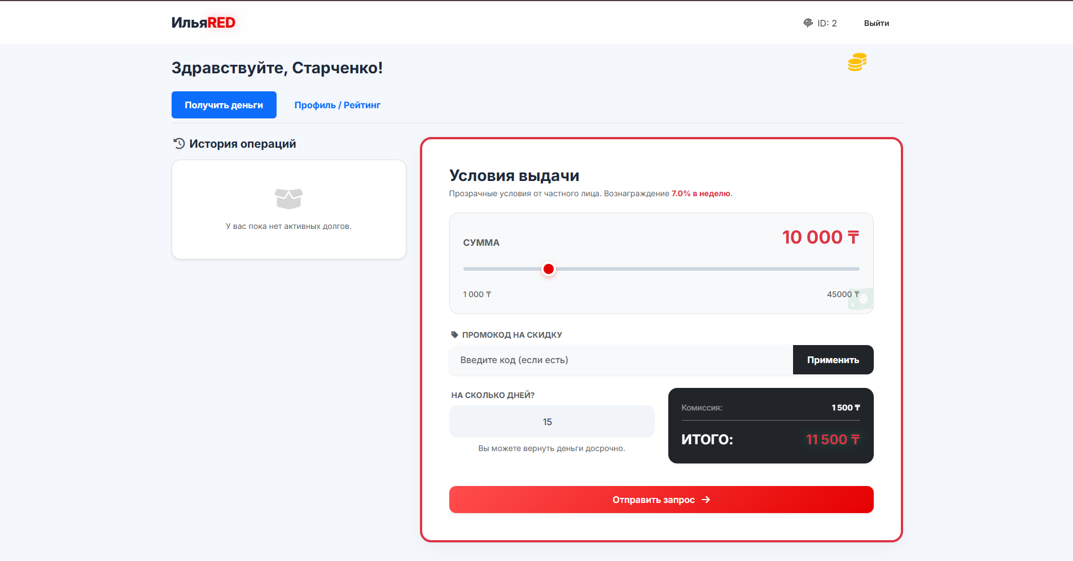Click the Отправить запрос button
The image size is (1073, 561).
pyautogui.click(x=660, y=500)
